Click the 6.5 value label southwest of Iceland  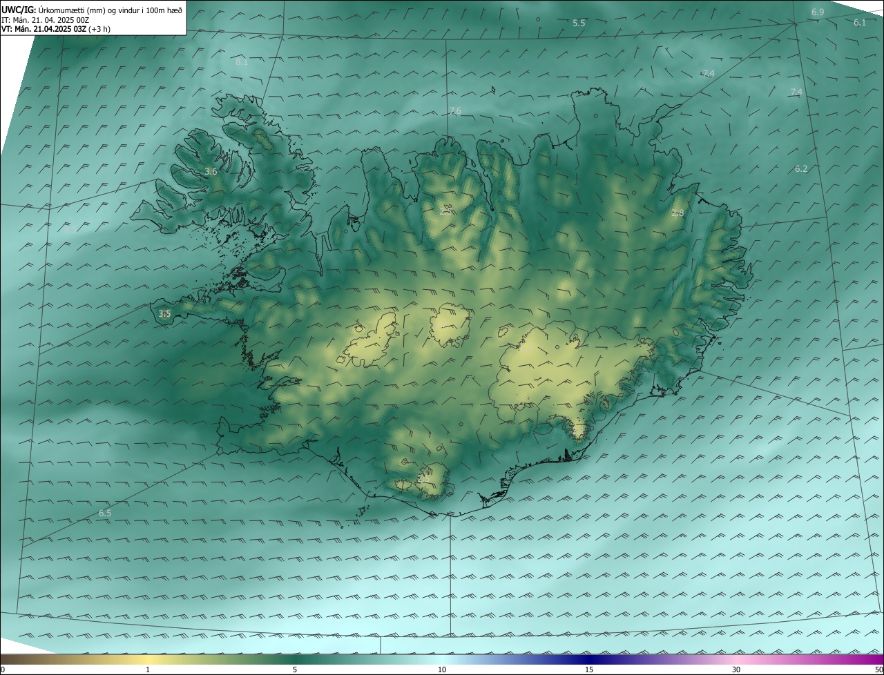click(105, 513)
